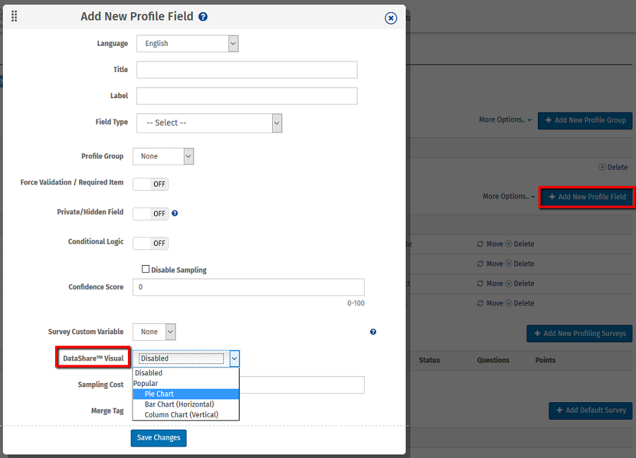Click the Add New Profile Group button
This screenshot has height=458, width=636.
pos(584,121)
